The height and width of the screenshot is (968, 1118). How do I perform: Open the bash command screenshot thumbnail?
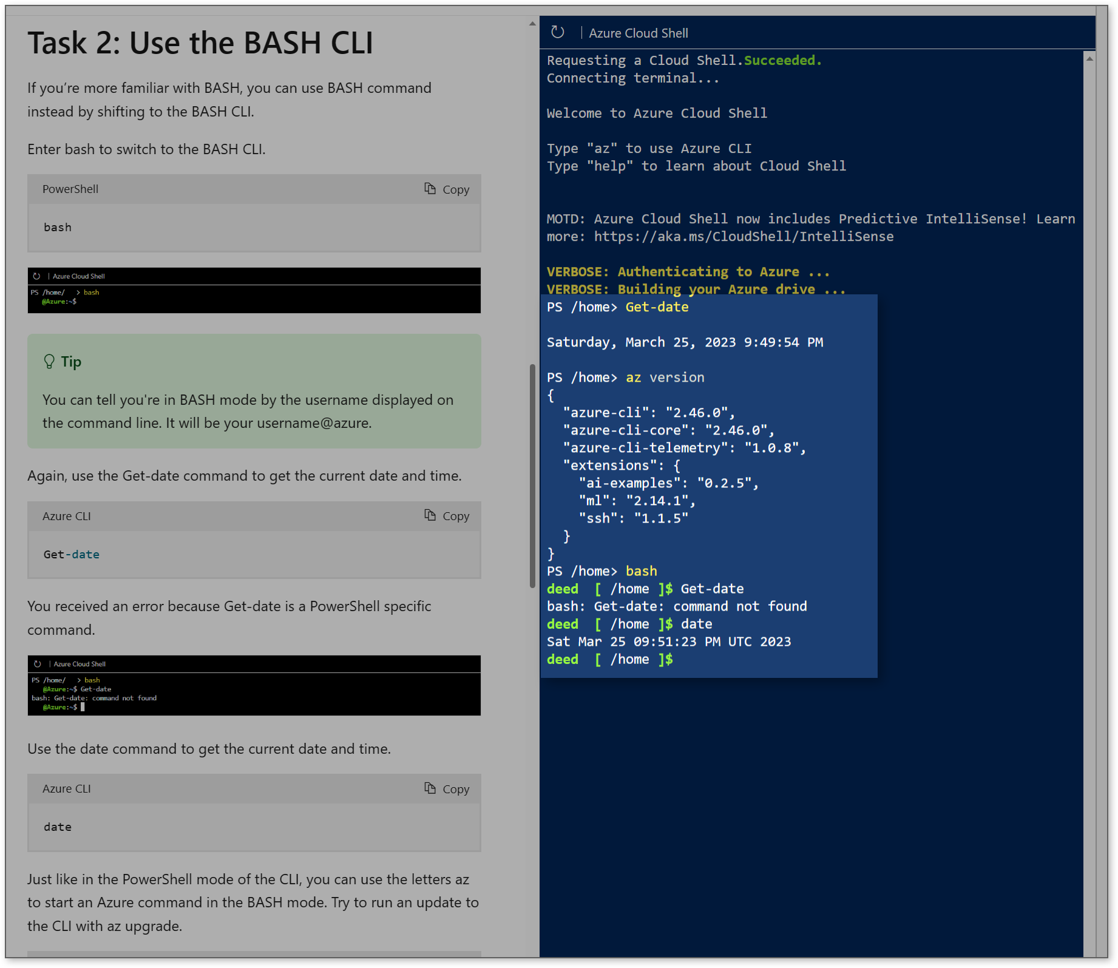[254, 290]
